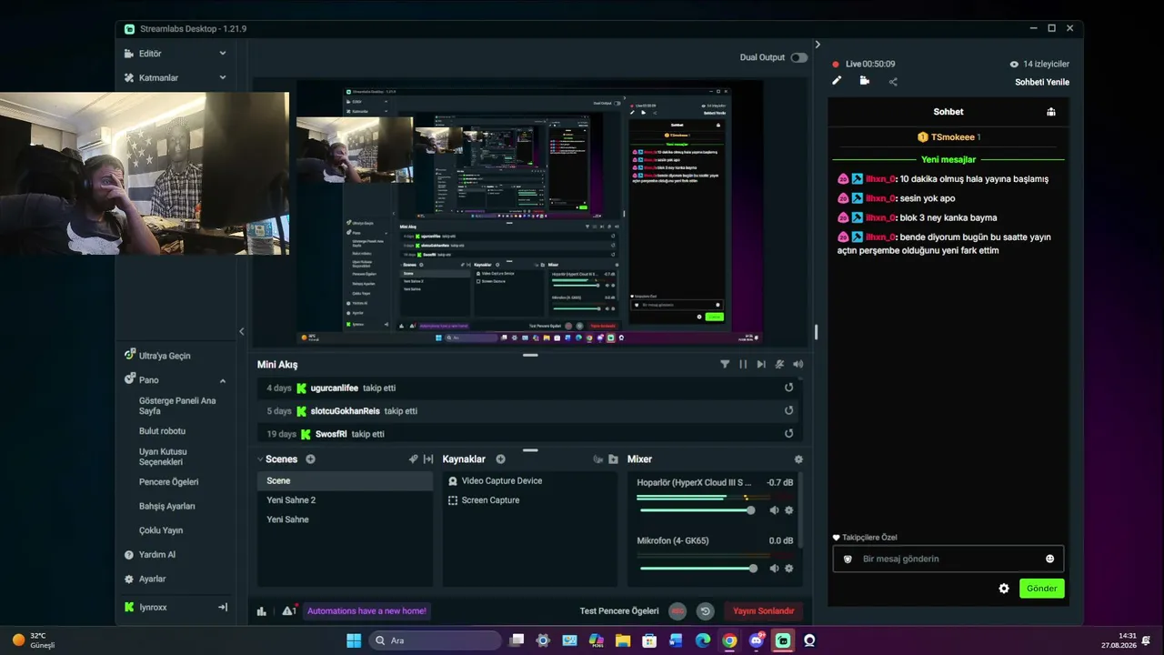Toggle the Dual Output switch
This screenshot has height=655, width=1164.
pos(798,57)
